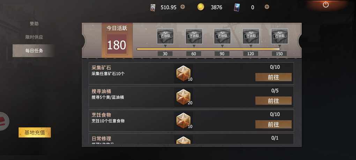This screenshot has height=160, width=356.
Task: Tap the star badge reward for 采集矿石
Action: coord(184,74)
